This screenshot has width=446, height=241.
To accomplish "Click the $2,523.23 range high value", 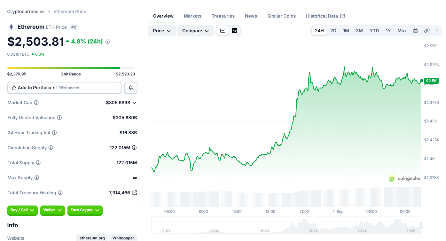I will tap(125, 74).
